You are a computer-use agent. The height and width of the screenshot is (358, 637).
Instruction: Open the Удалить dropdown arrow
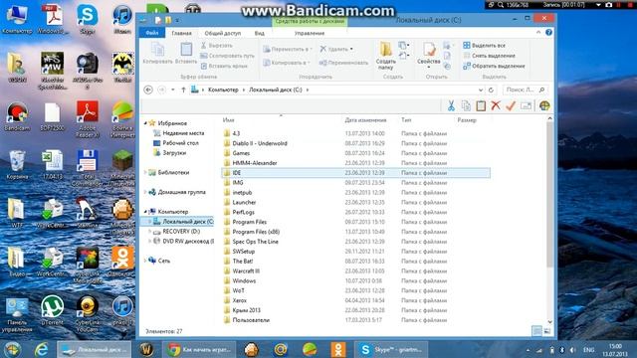point(351,49)
